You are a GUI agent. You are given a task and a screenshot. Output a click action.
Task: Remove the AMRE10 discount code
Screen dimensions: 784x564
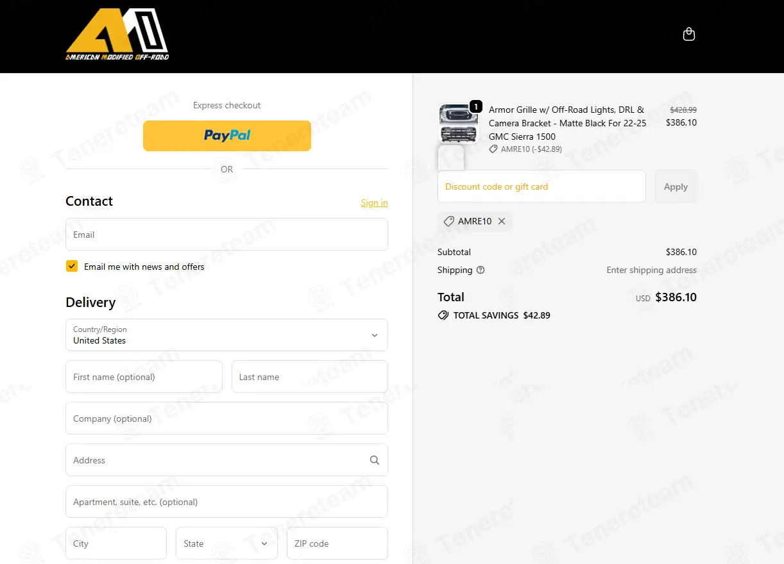click(502, 221)
